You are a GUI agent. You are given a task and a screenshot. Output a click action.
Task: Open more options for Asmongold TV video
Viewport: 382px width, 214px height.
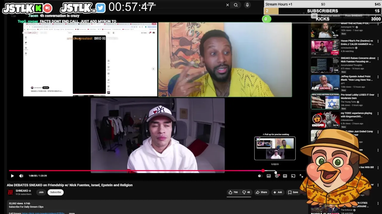click(378, 24)
